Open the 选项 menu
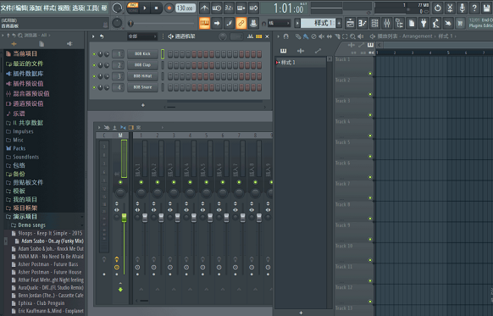The image size is (493, 316). point(78,8)
